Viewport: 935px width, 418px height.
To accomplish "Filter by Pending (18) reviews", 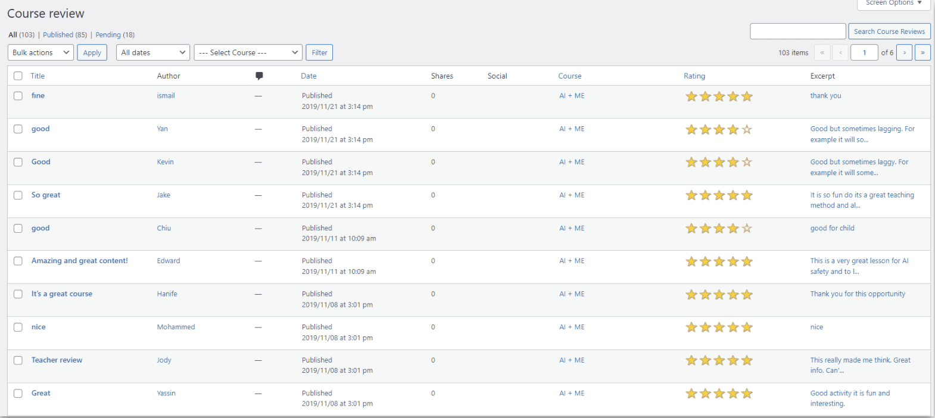I will tap(115, 35).
